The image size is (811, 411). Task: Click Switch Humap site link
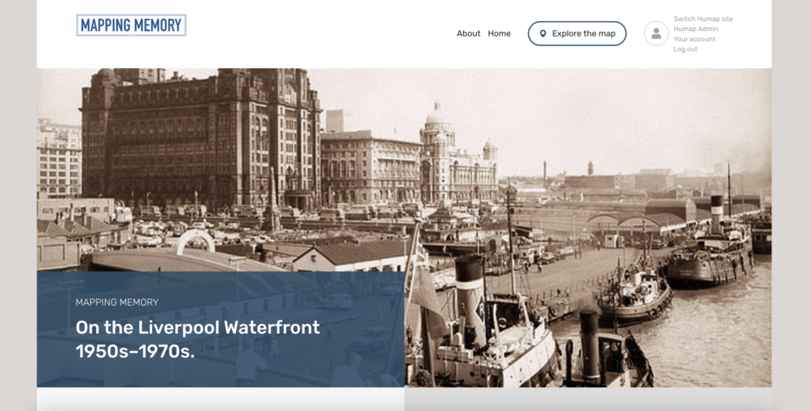(703, 19)
